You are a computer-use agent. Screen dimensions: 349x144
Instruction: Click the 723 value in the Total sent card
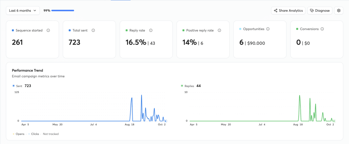tap(74, 43)
